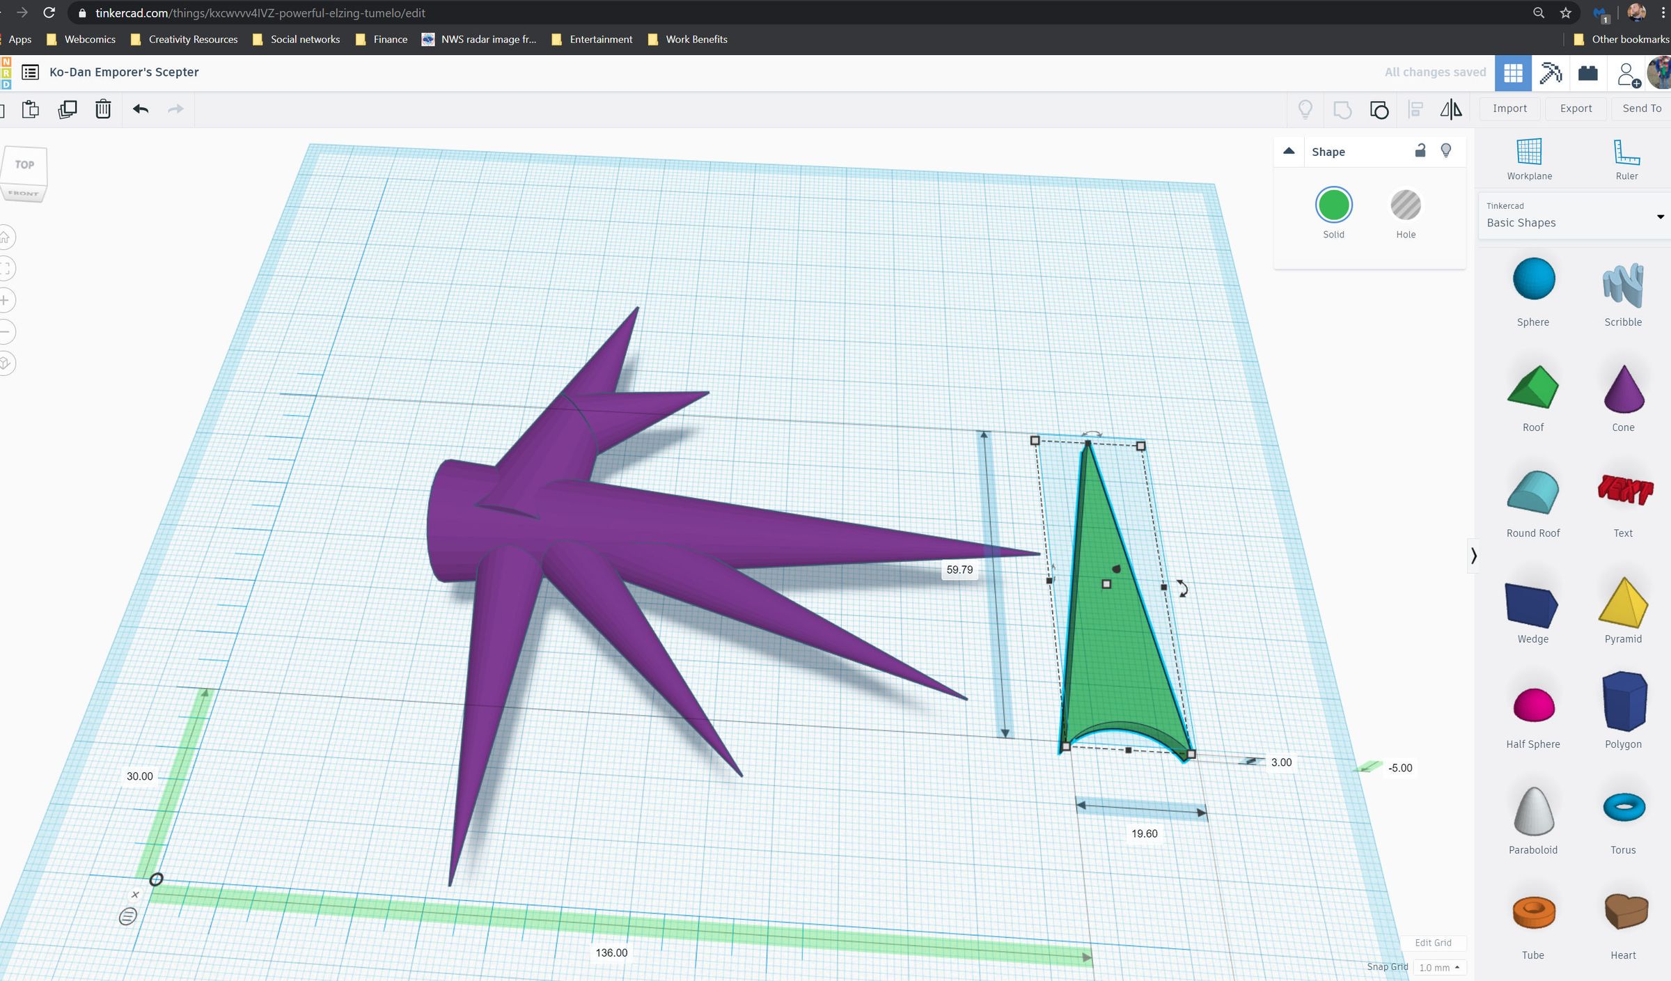Click the Undo icon in the toolbar
The width and height of the screenshot is (1671, 981).
tap(139, 109)
